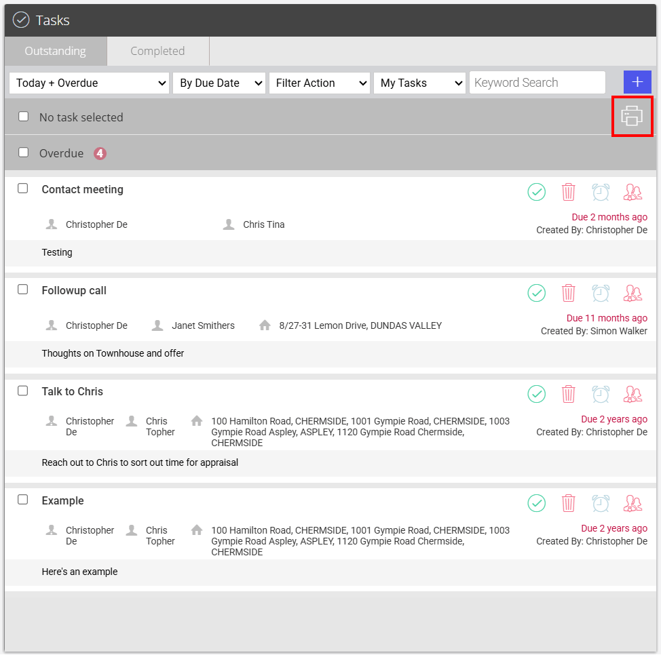Mark the Example task as complete
This screenshot has height=655, width=661.
537,503
